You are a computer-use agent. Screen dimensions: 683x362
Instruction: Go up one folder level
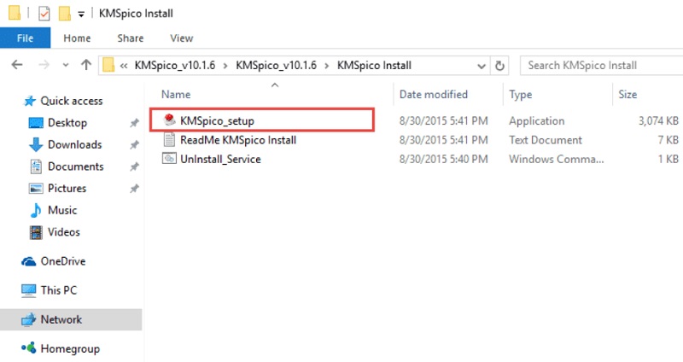tap(86, 65)
